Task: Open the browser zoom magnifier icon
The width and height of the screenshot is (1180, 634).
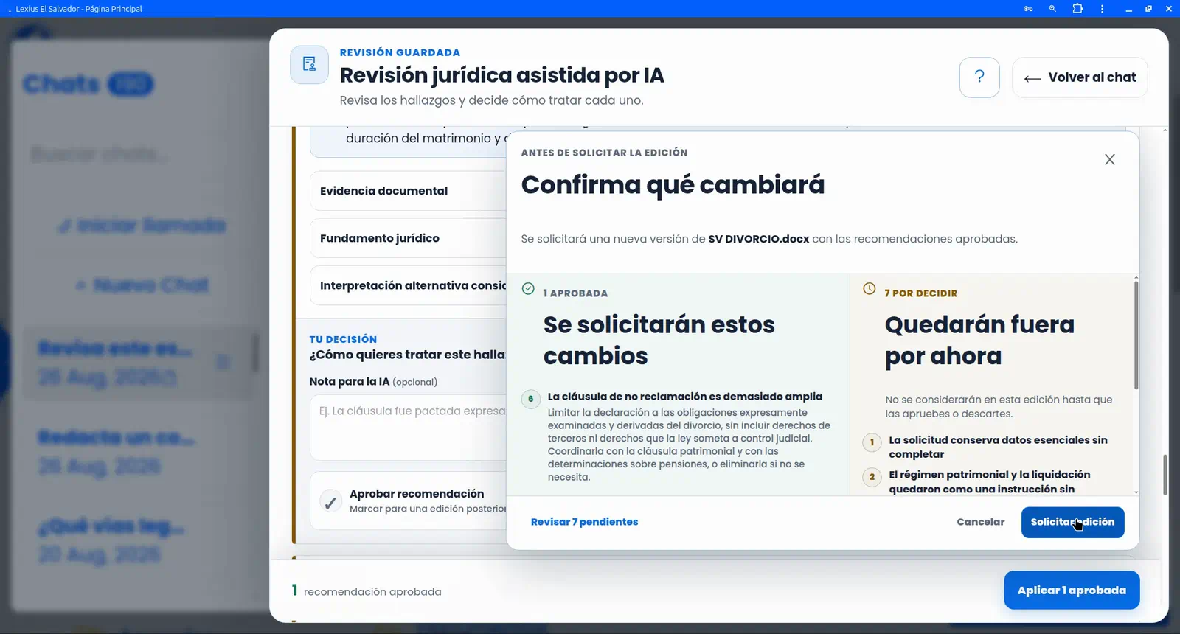Action: click(x=1052, y=9)
